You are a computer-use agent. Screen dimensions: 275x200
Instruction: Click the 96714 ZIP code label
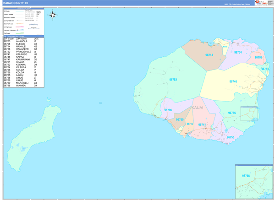(x=209, y=55)
